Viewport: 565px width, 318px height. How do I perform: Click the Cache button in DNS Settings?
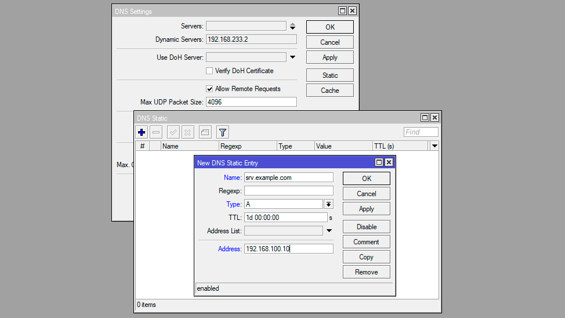point(329,91)
